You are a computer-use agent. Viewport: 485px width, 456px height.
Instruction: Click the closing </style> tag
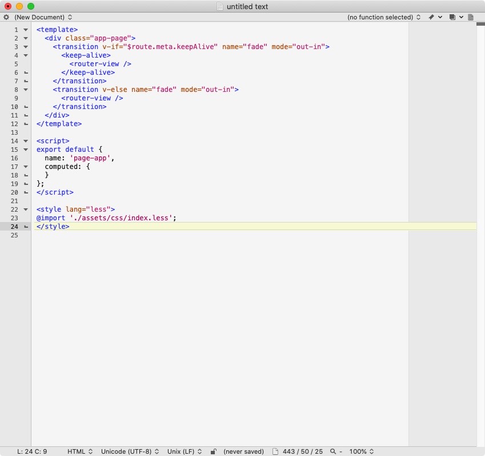53,227
